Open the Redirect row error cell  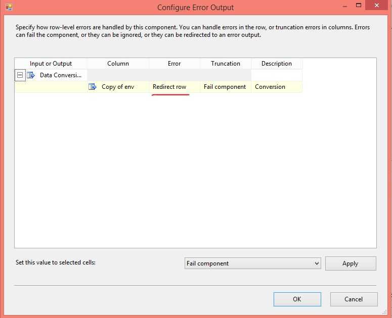(x=175, y=87)
